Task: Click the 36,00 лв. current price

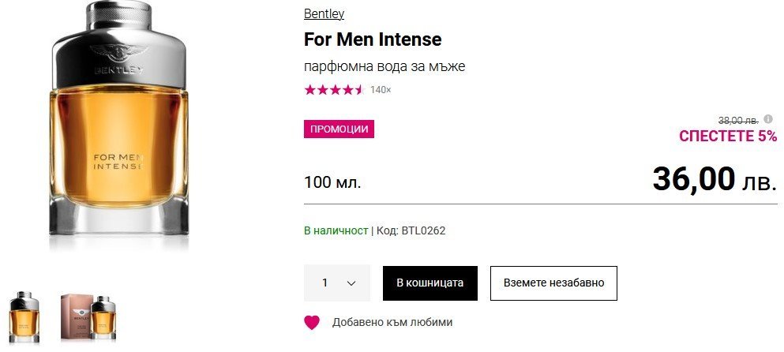Action: (x=714, y=180)
